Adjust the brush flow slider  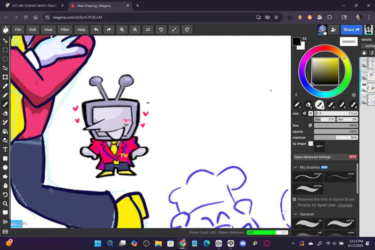(x=336, y=125)
